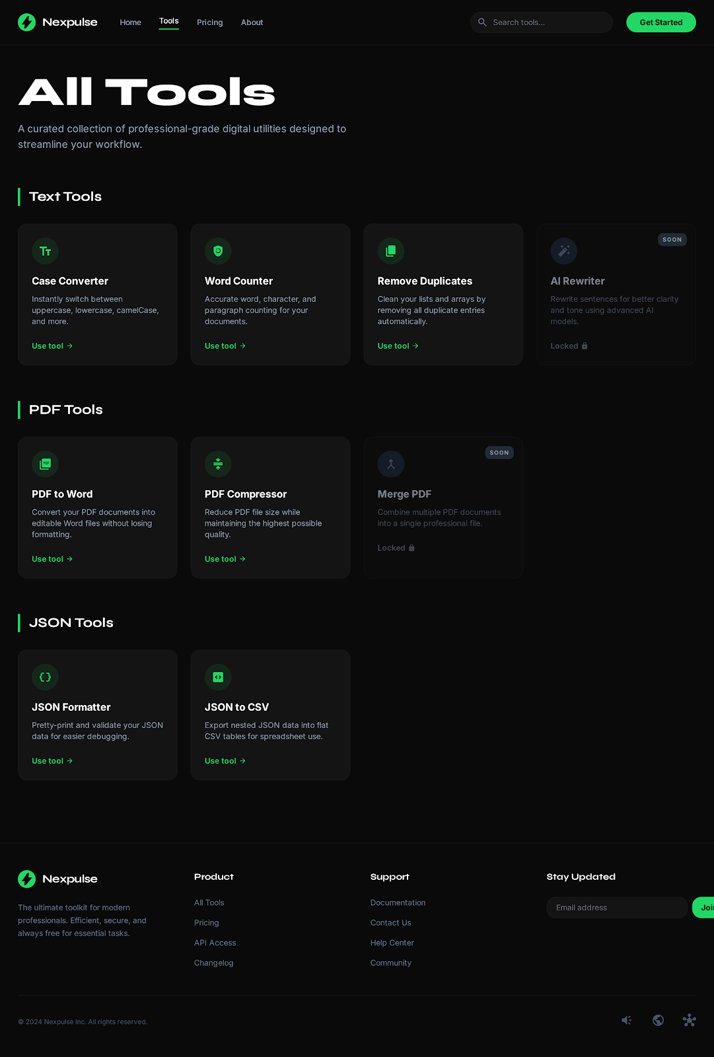This screenshot has width=714, height=1057.
Task: Open the Documentation footer link
Action: pyautogui.click(x=398, y=902)
